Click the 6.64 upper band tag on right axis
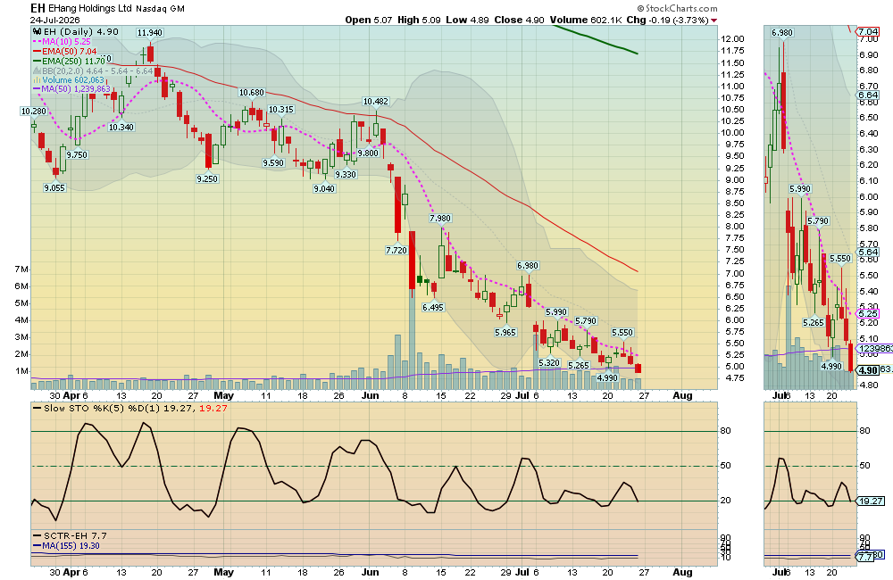This screenshot has height=580, width=893. point(868,95)
